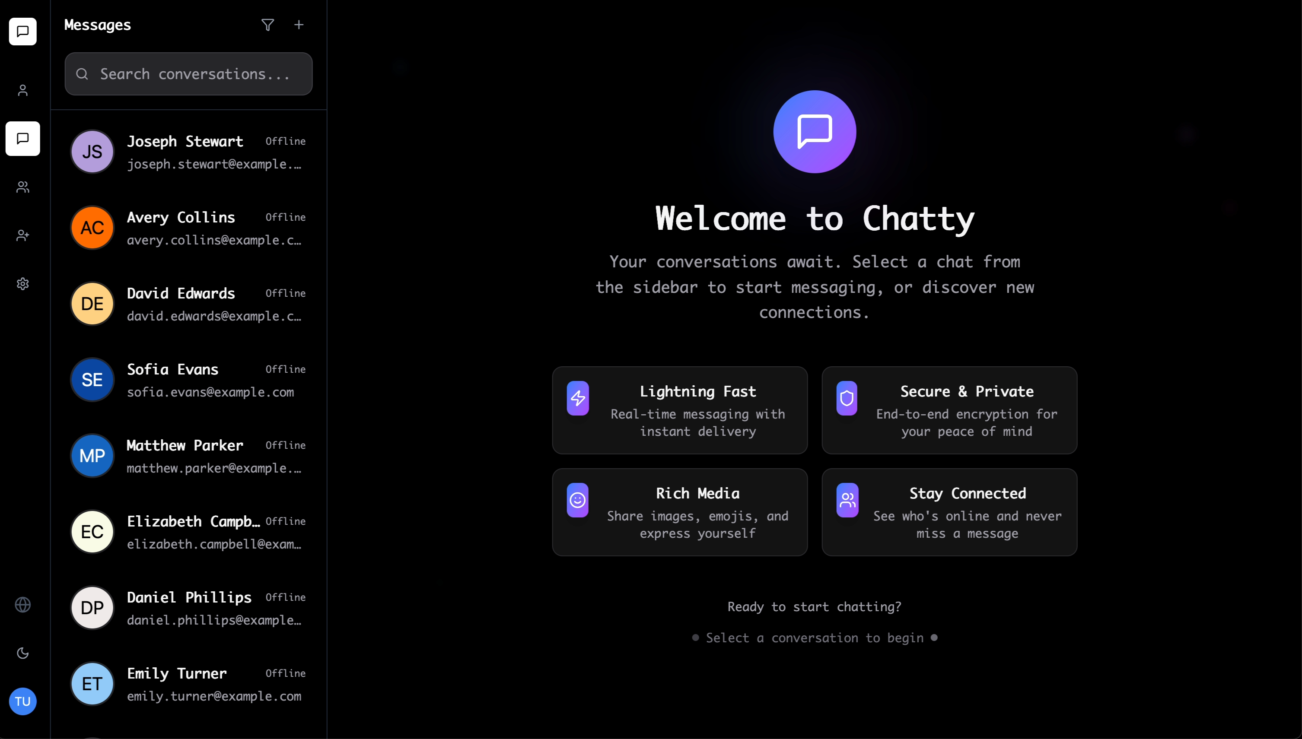The width and height of the screenshot is (1302, 739).
Task: Open the conversation with Emily Turner
Action: 188,683
